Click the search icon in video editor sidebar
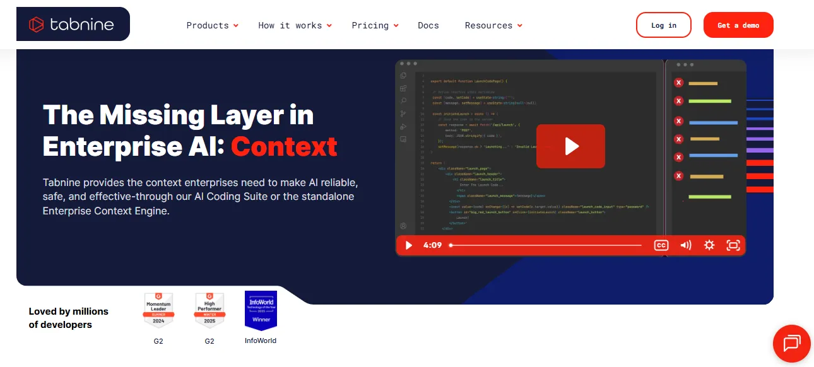Screen dimensions: 814x367 pyautogui.click(x=403, y=101)
